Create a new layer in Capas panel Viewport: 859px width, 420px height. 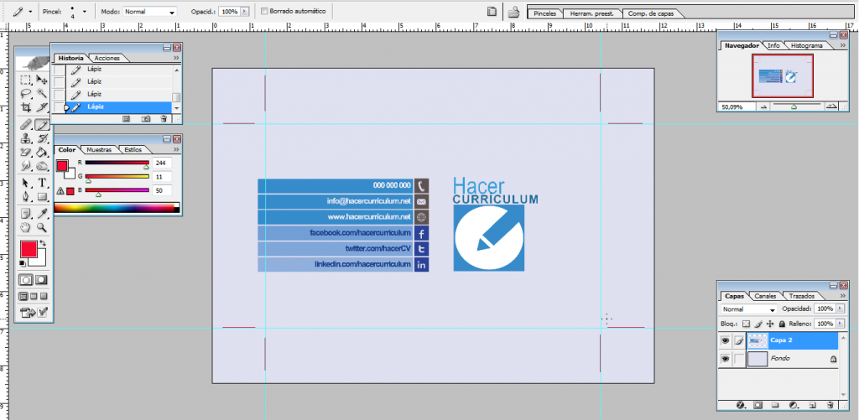[x=812, y=405]
